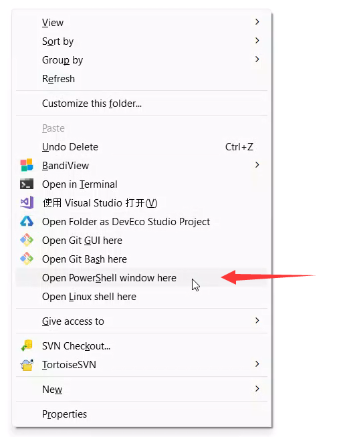Click the purple Visual Studio icon
The height and width of the screenshot is (437, 341).
pos(27,202)
